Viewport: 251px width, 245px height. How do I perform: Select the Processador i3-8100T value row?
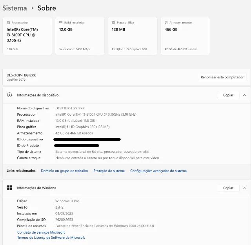point(96,114)
